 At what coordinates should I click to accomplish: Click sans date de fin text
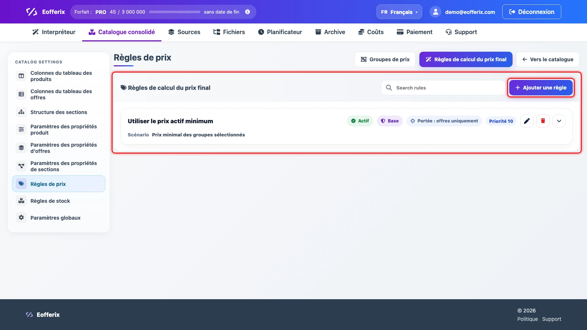222,12
